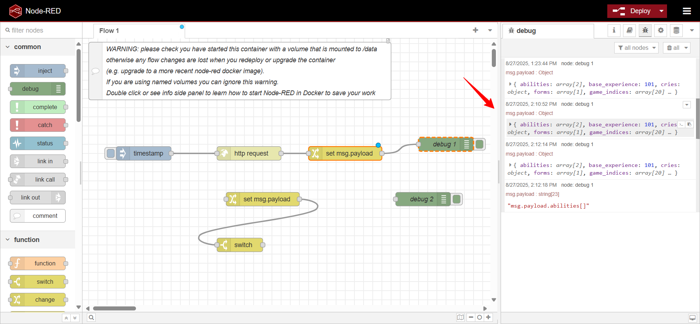This screenshot has width=700, height=324.
Task: Open the all nodes filter dropdown
Action: pos(636,48)
